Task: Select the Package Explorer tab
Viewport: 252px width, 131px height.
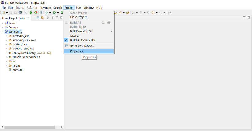Action: (15, 18)
